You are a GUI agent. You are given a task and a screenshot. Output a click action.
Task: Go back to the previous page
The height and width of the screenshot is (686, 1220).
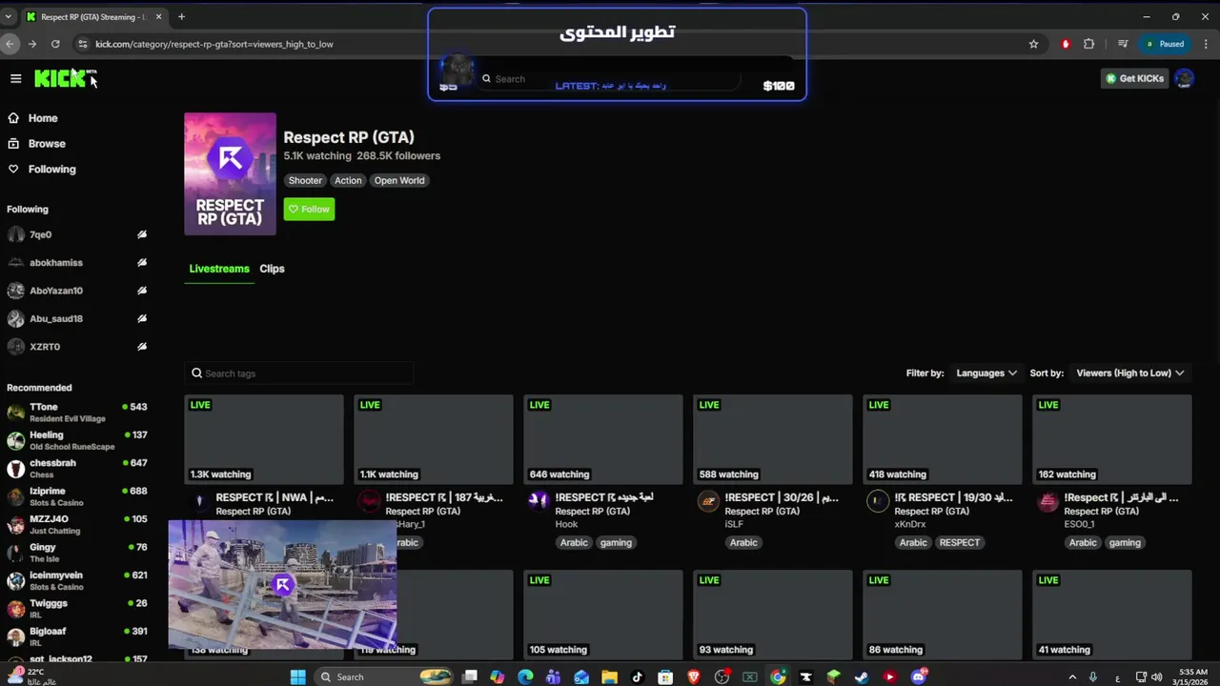[10, 44]
